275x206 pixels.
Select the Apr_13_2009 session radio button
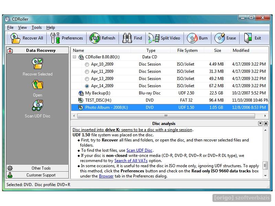[x=87, y=79]
